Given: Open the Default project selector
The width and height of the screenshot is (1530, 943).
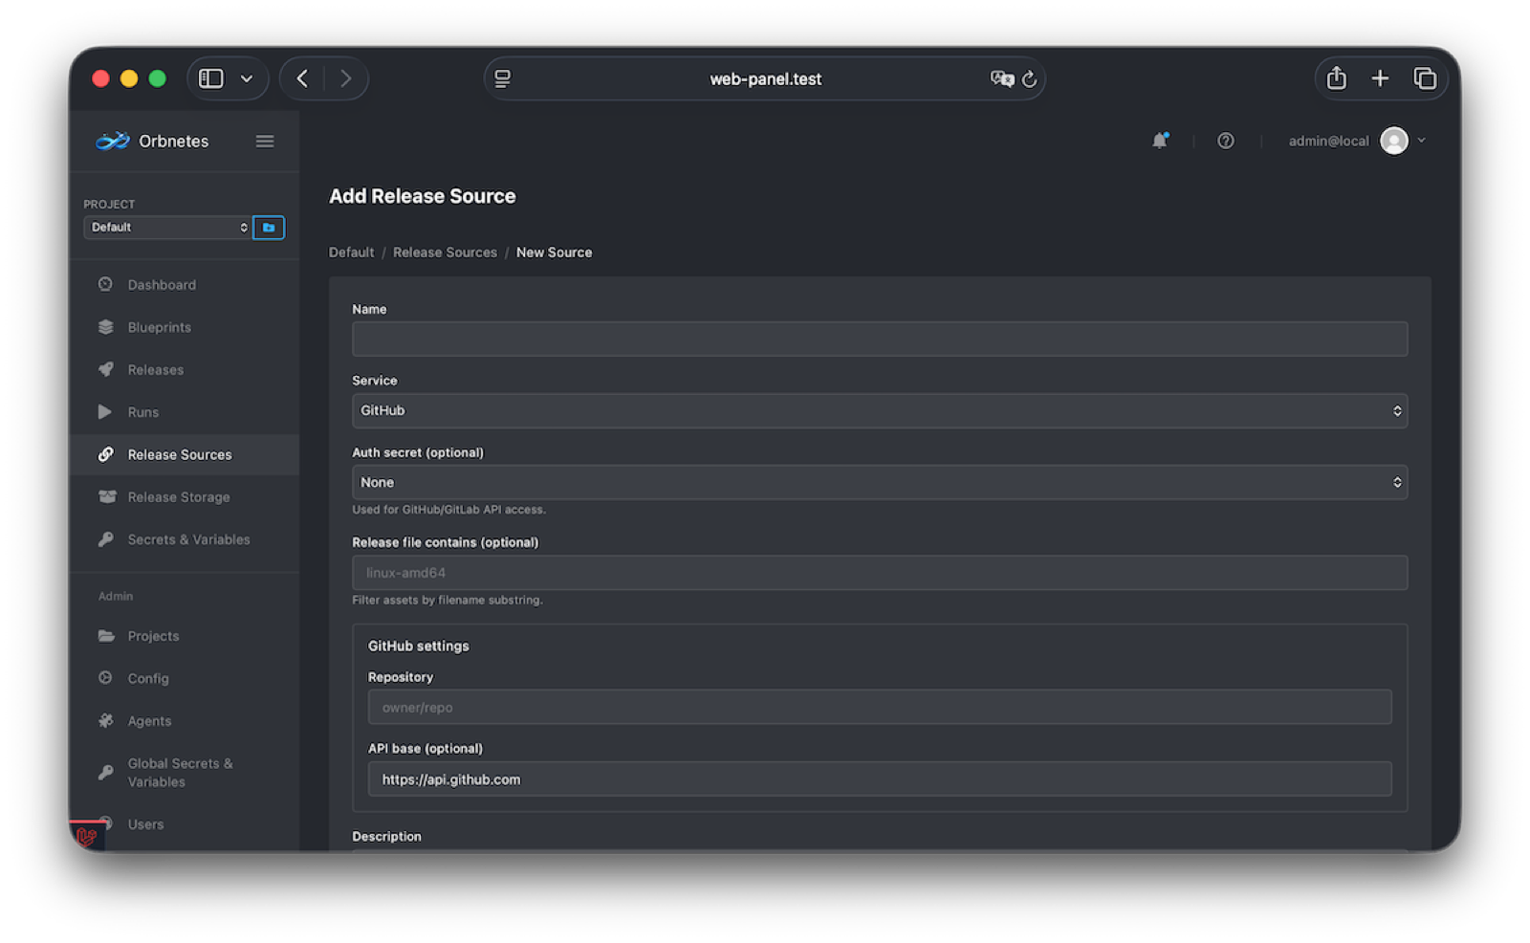Looking at the screenshot, I should (x=167, y=227).
